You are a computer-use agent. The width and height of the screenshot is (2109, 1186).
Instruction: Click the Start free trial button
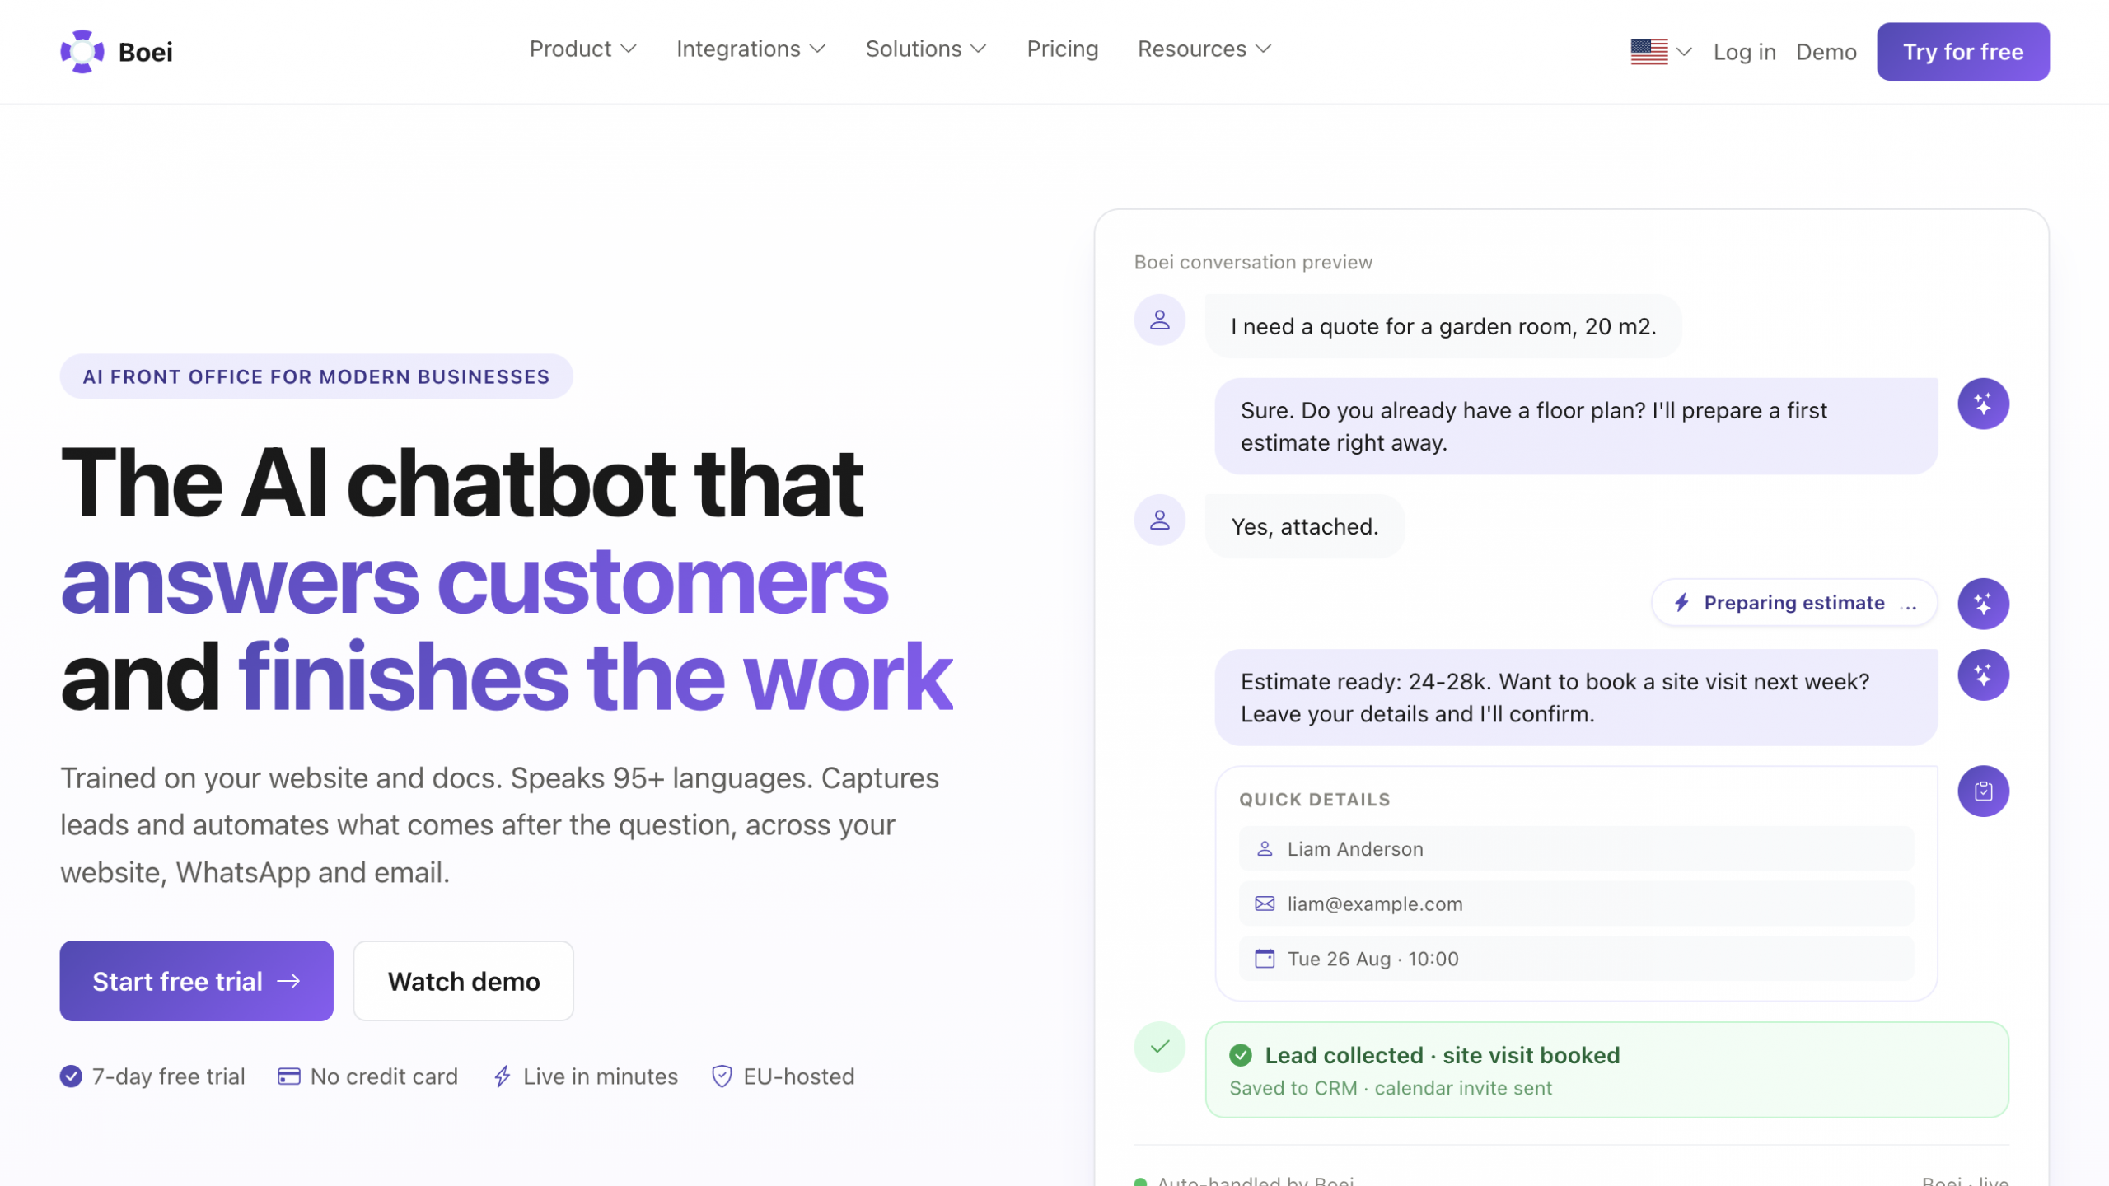(196, 981)
